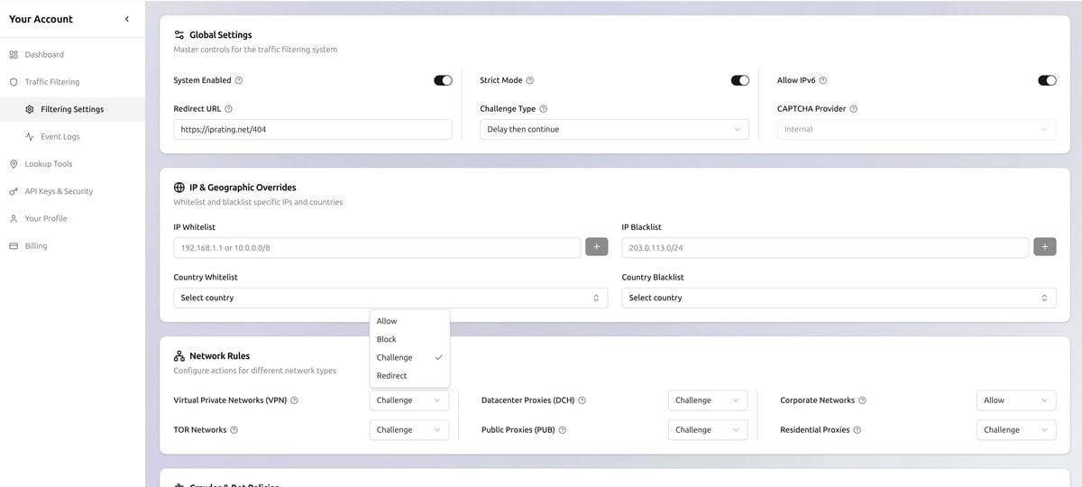The width and height of the screenshot is (1082, 487).
Task: Click the Public Proxies help icon
Action: 563,430
